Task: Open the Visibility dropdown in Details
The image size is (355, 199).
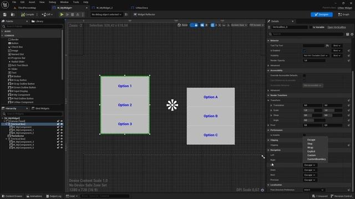Action: click(316, 55)
